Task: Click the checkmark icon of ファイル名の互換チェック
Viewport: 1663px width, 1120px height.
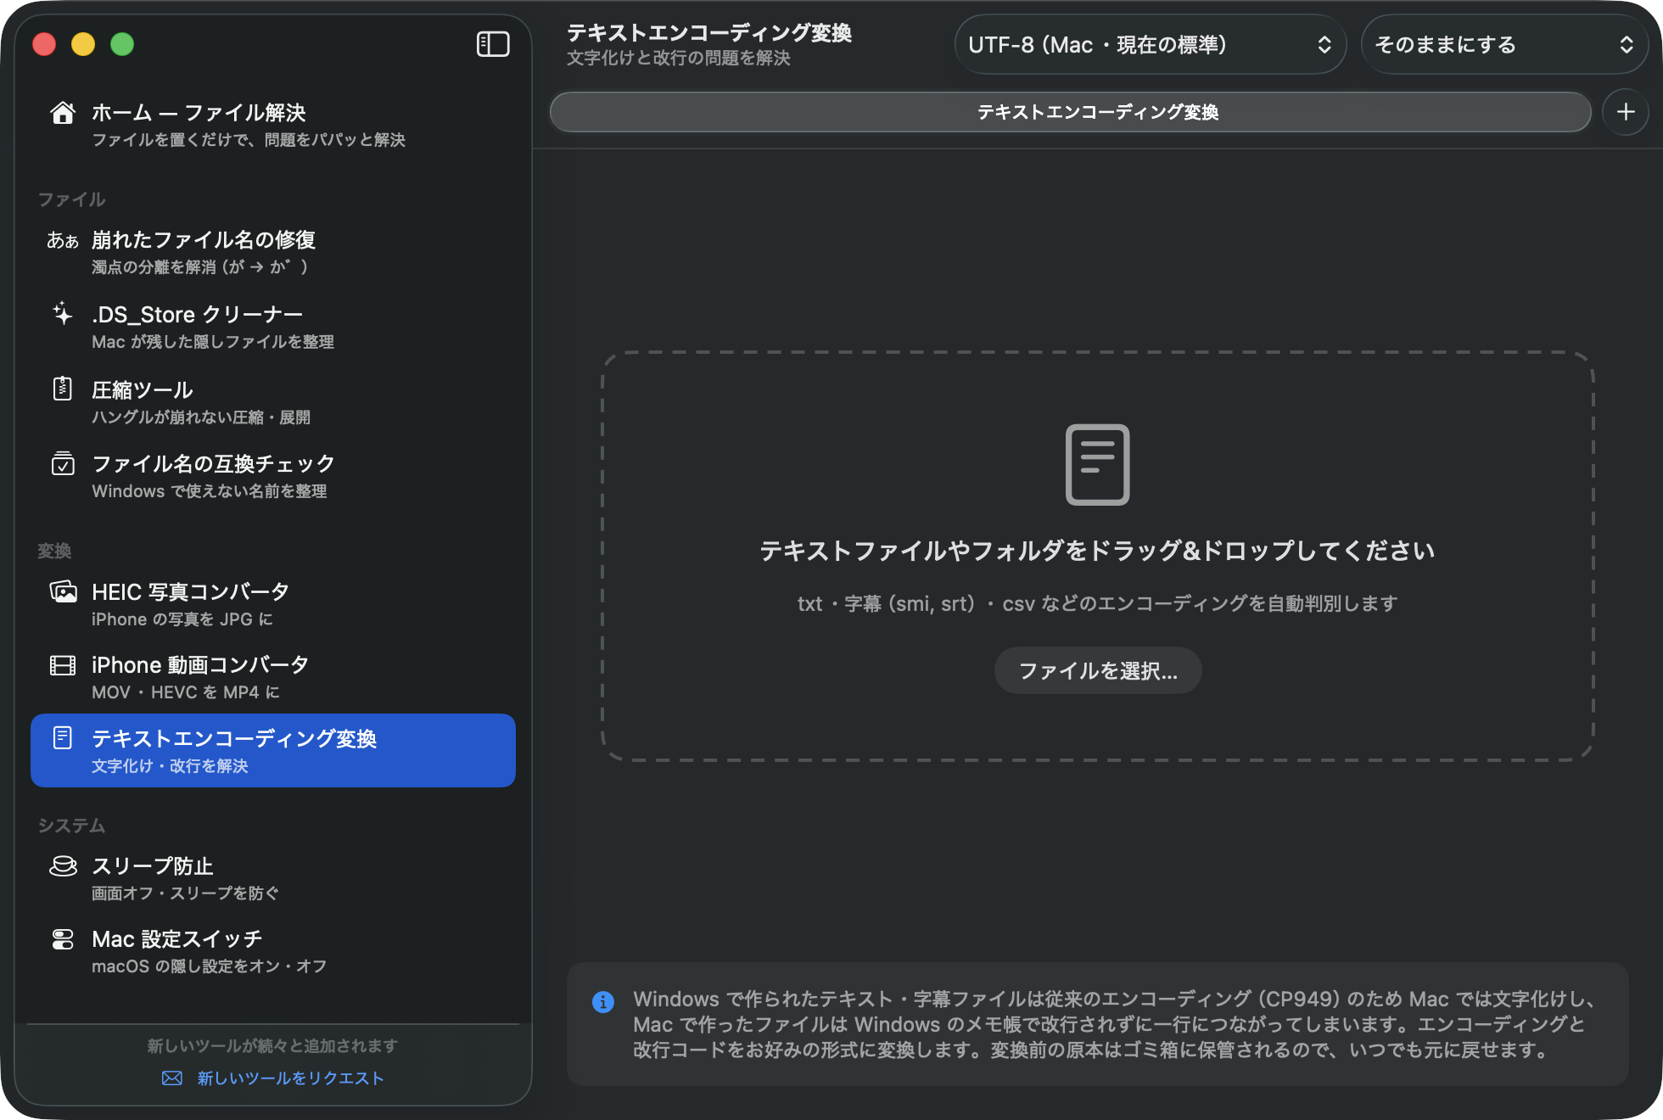Action: click(63, 463)
